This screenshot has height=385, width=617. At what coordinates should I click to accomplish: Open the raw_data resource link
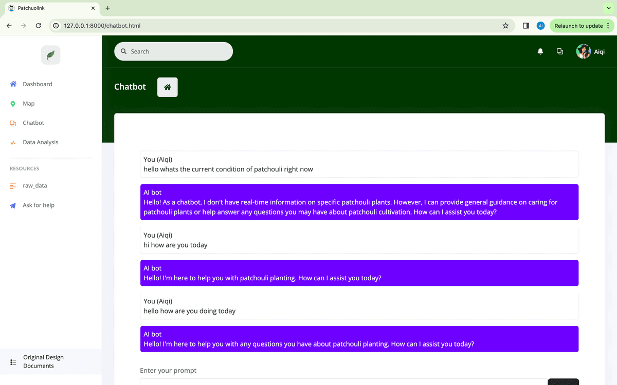34,186
